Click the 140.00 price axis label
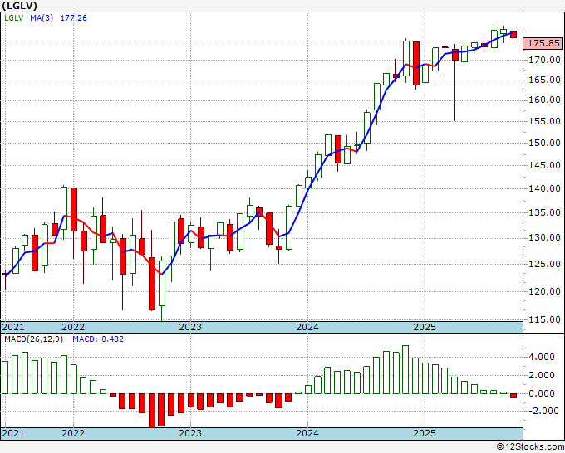 544,188
